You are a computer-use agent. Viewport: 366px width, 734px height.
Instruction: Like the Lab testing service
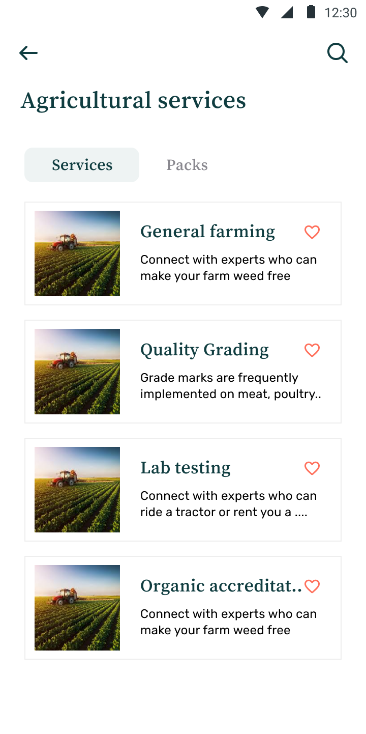[312, 468]
